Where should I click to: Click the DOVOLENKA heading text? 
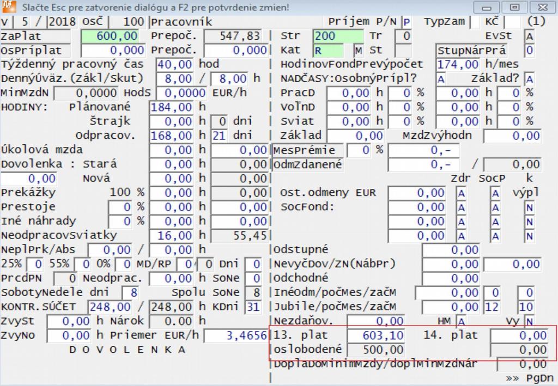pyautogui.click(x=128, y=350)
